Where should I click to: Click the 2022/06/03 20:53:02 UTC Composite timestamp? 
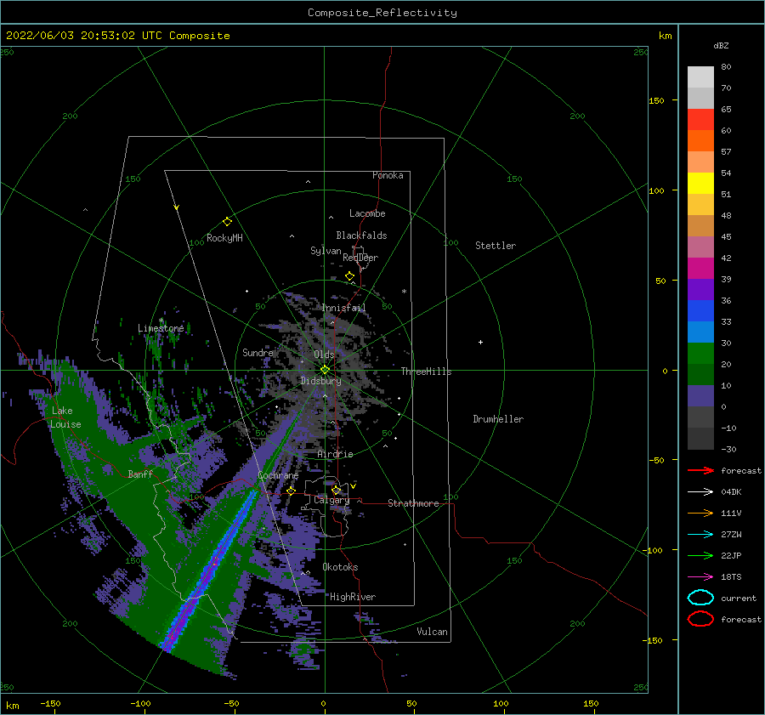117,36
